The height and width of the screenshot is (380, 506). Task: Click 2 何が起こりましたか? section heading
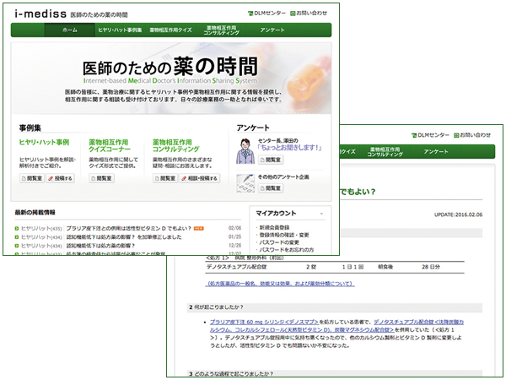pyautogui.click(x=335, y=307)
